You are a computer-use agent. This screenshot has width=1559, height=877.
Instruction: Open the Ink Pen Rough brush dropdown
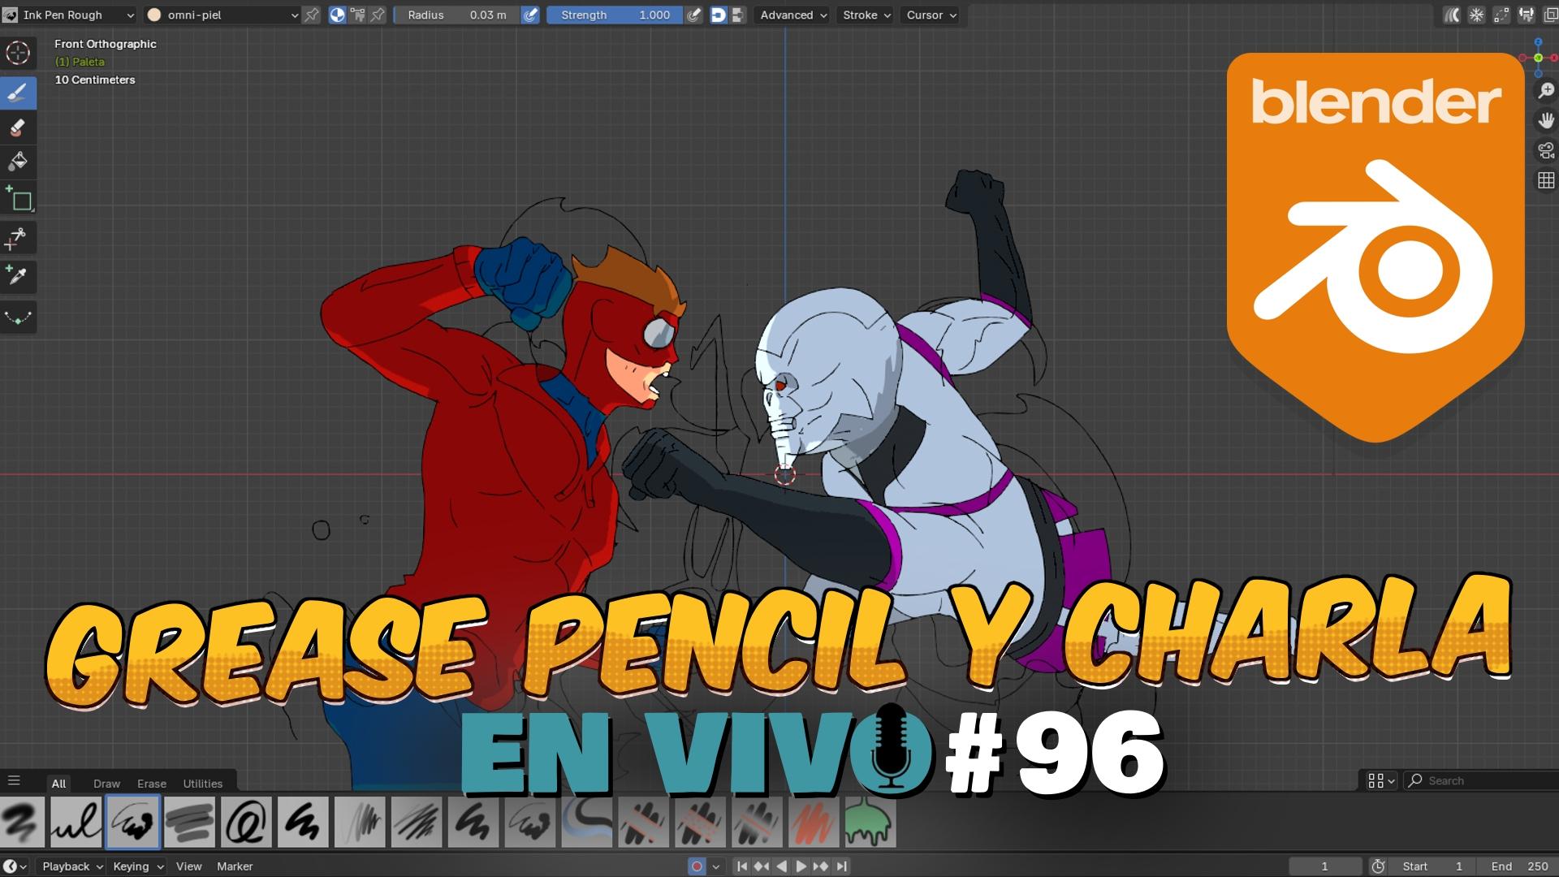tap(70, 15)
